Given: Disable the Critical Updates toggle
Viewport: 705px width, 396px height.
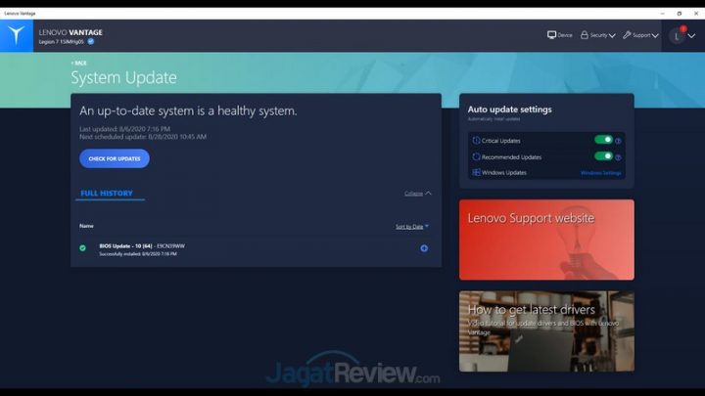Looking at the screenshot, I should [603, 140].
